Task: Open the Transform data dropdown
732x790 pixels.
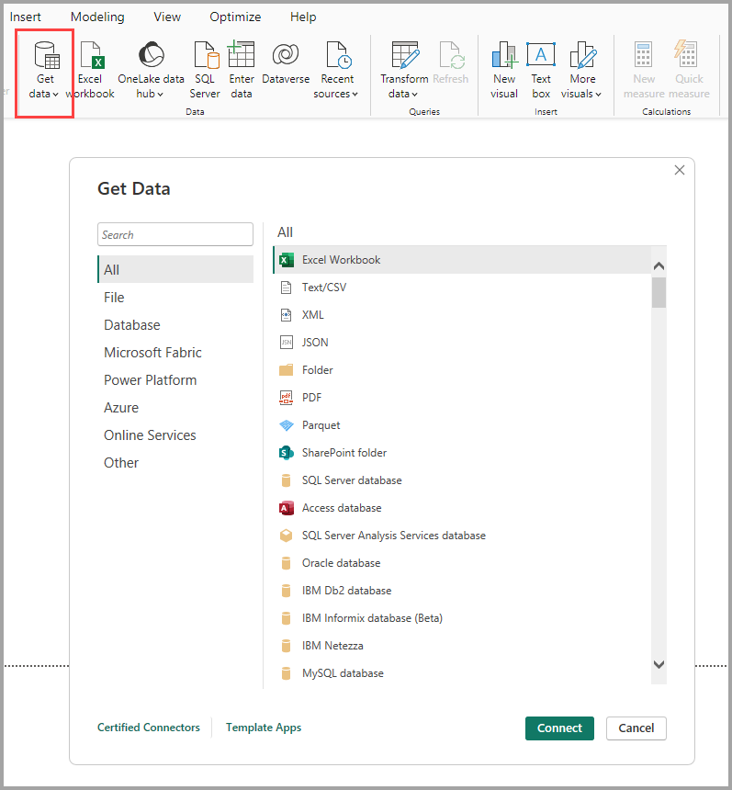Action: click(x=404, y=94)
